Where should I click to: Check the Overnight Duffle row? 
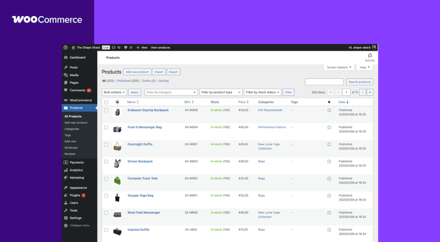[x=106, y=144]
